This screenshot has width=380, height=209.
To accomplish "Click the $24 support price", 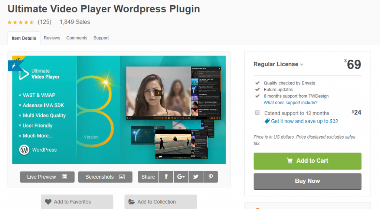I will pyautogui.click(x=357, y=113).
